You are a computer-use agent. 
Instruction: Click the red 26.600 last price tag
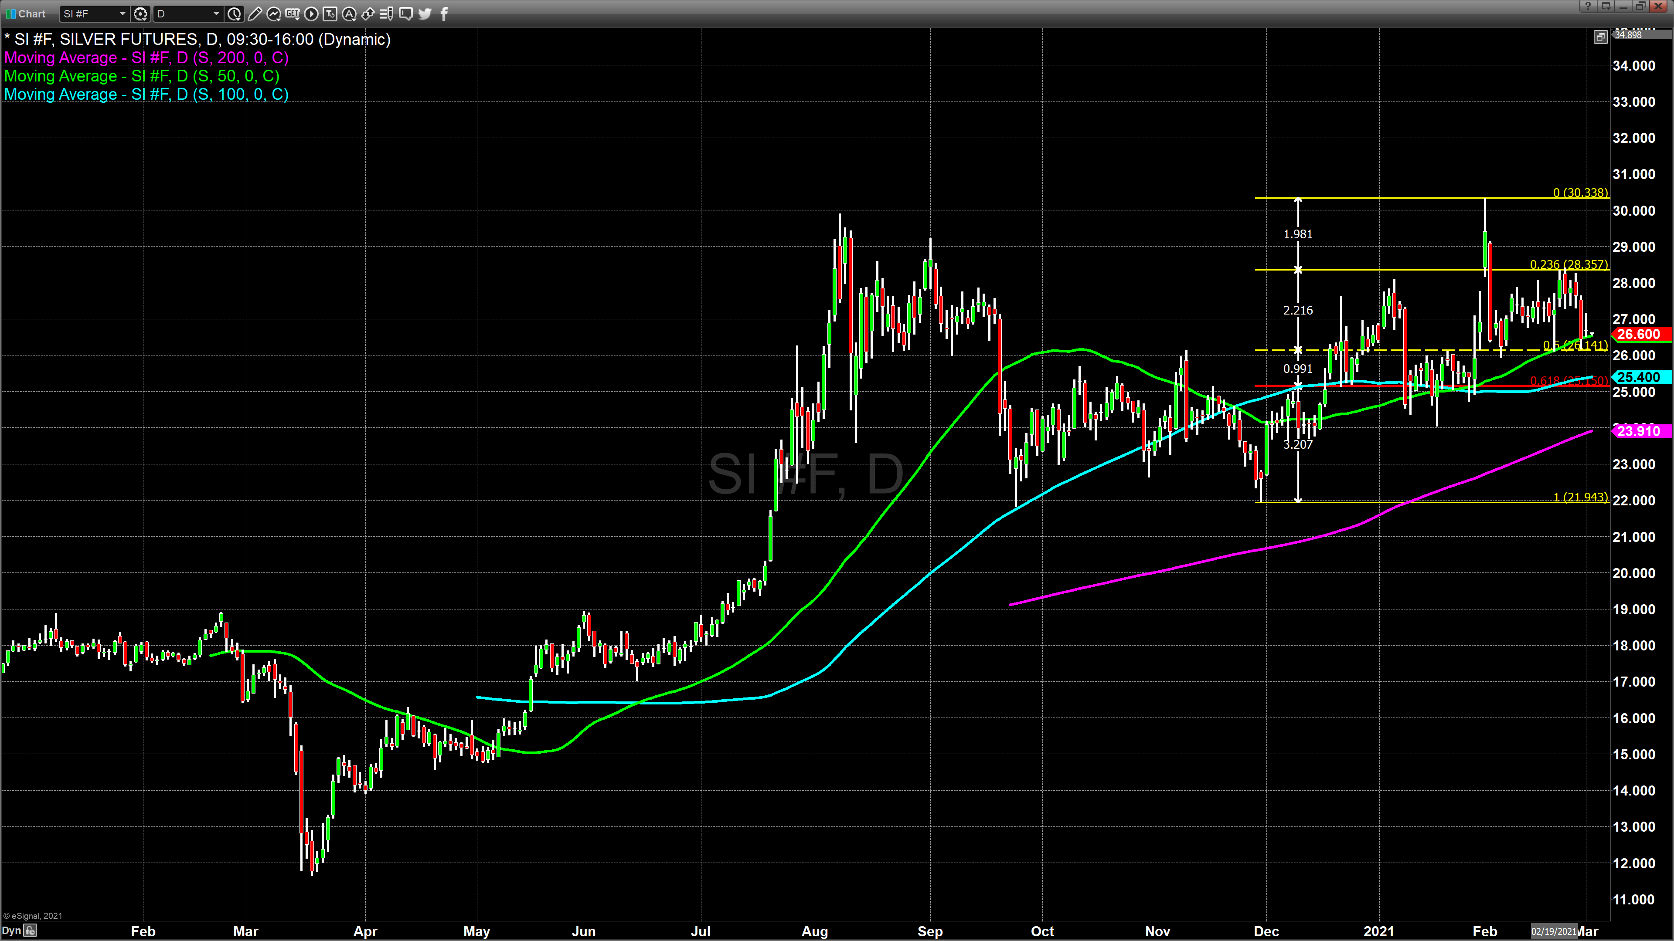[1642, 335]
